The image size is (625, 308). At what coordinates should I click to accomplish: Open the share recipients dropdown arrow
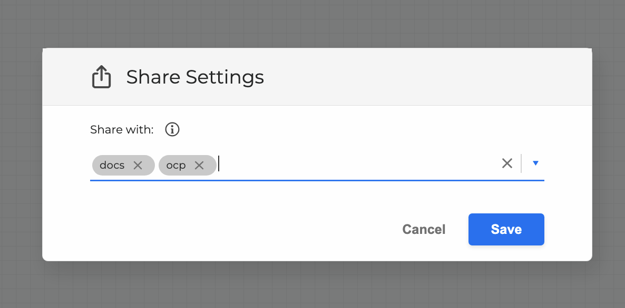tap(535, 163)
